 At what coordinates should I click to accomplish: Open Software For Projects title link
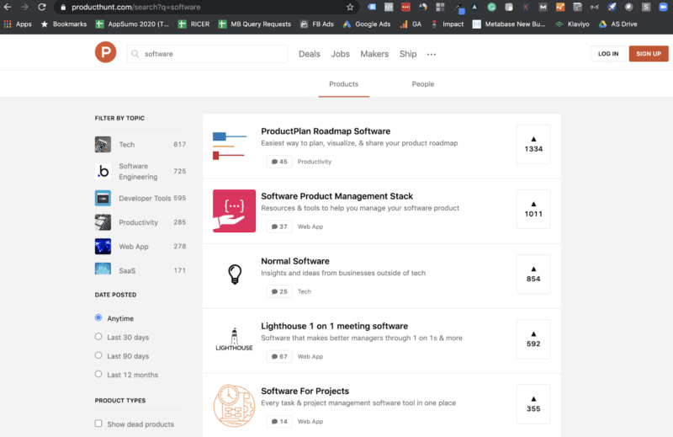coord(305,391)
